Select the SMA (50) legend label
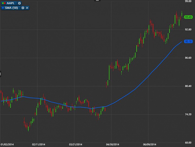195x147 pixels. tap(11, 8)
